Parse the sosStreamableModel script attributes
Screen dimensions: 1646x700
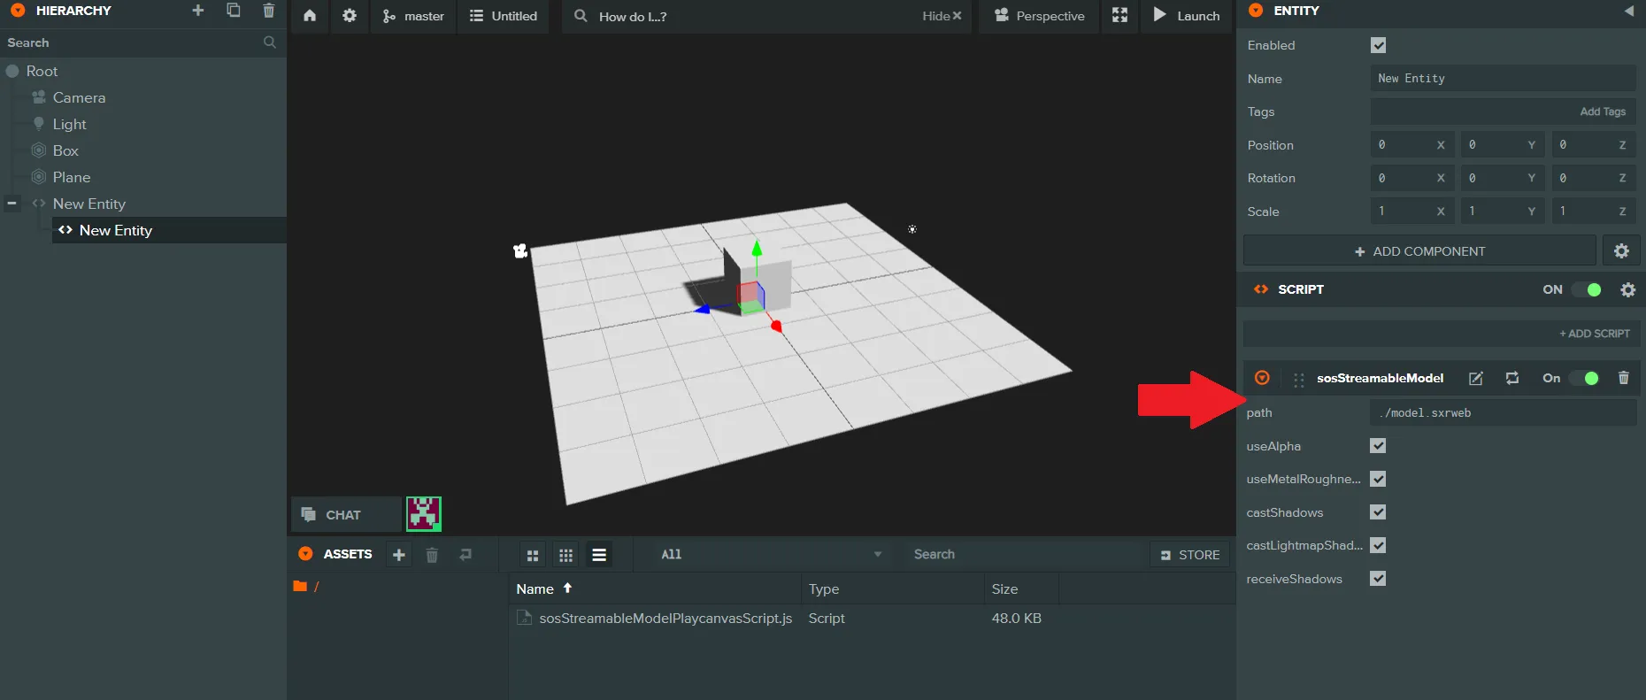pos(1512,378)
